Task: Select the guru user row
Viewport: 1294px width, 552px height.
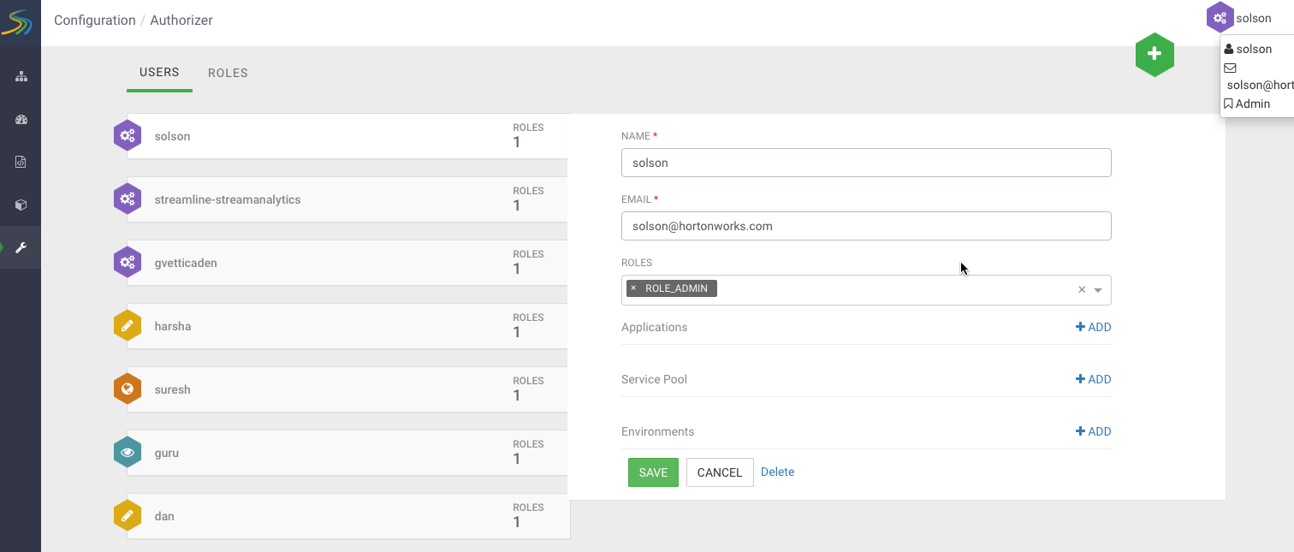Action: tap(347, 453)
